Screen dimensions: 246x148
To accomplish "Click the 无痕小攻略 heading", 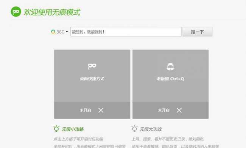I will pos(73,129).
